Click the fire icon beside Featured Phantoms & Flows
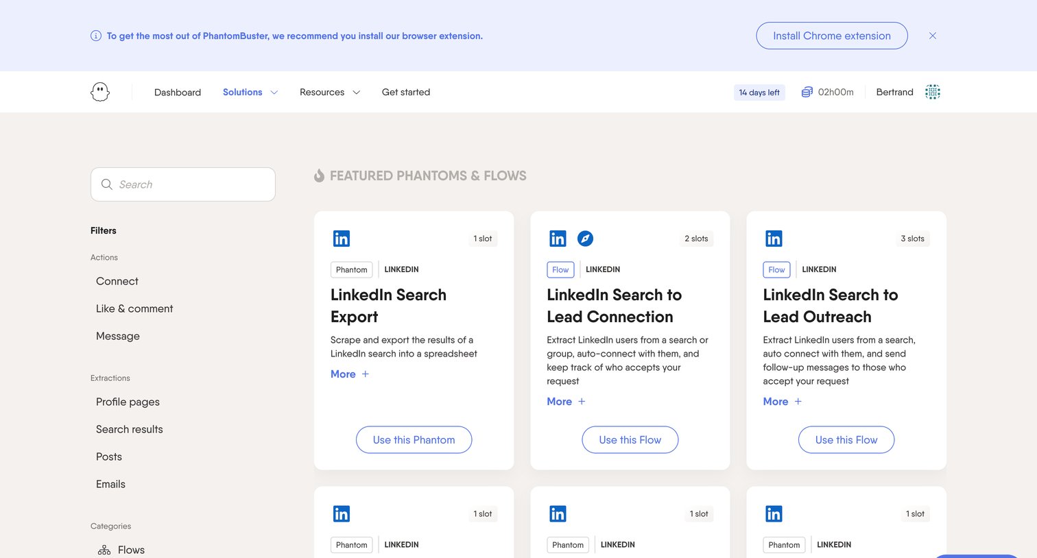Image resolution: width=1037 pixels, height=558 pixels. (x=319, y=175)
